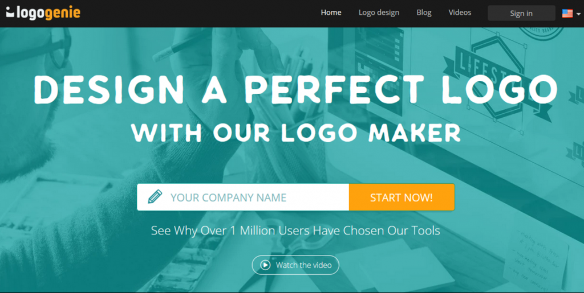584x293 pixels.
Task: Click the "Watch the video" text
Action: point(303,265)
